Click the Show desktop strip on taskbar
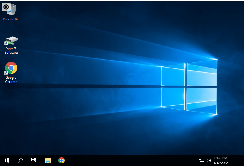244x166 pixels. pos(243,160)
